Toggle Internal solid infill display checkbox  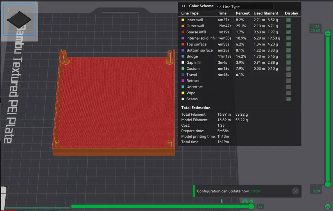pos(288,38)
